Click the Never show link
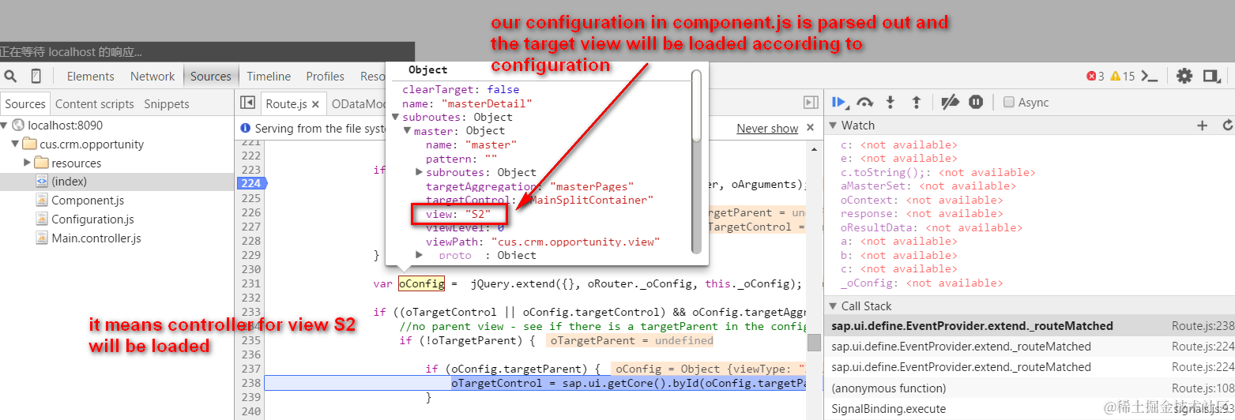 pyautogui.click(x=767, y=128)
